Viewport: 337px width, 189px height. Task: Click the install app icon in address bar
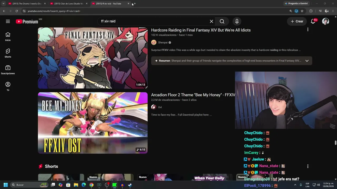click(x=296, y=11)
